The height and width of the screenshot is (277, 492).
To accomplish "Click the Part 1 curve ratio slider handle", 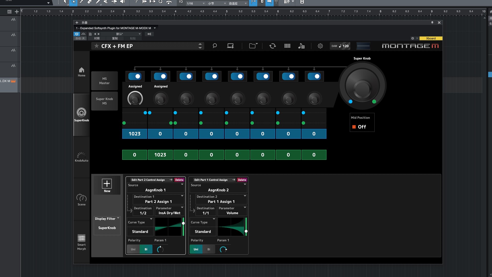I will click(246, 231).
